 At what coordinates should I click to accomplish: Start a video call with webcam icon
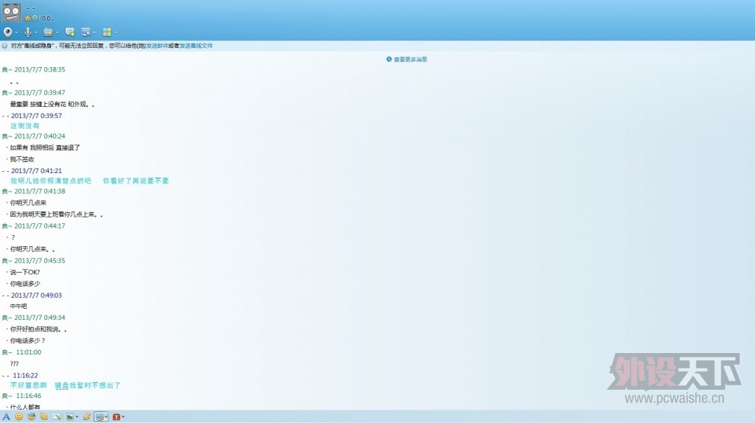[7, 32]
